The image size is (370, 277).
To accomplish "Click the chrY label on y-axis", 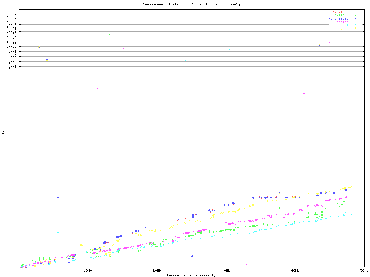I will coord(13,12).
